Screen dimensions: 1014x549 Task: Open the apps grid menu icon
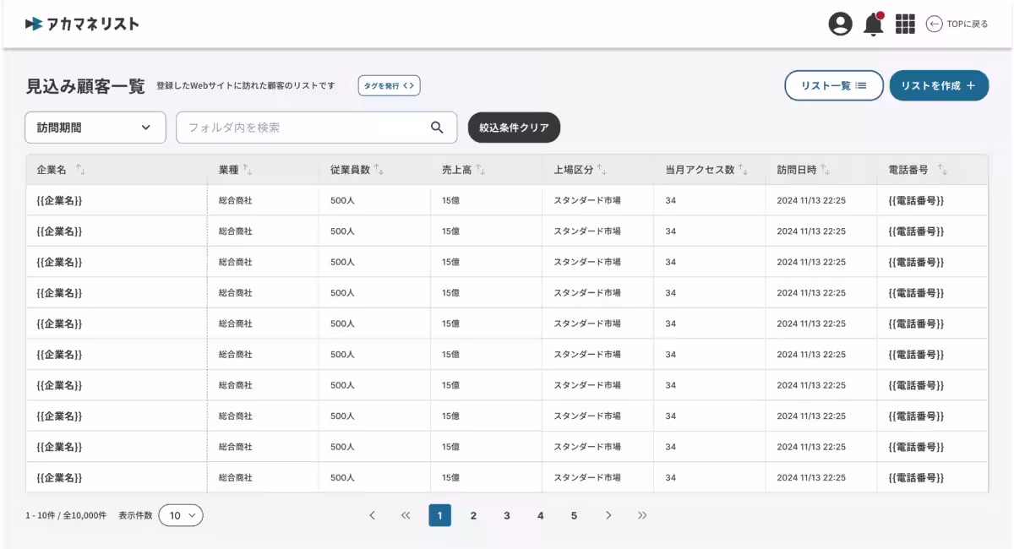905,24
